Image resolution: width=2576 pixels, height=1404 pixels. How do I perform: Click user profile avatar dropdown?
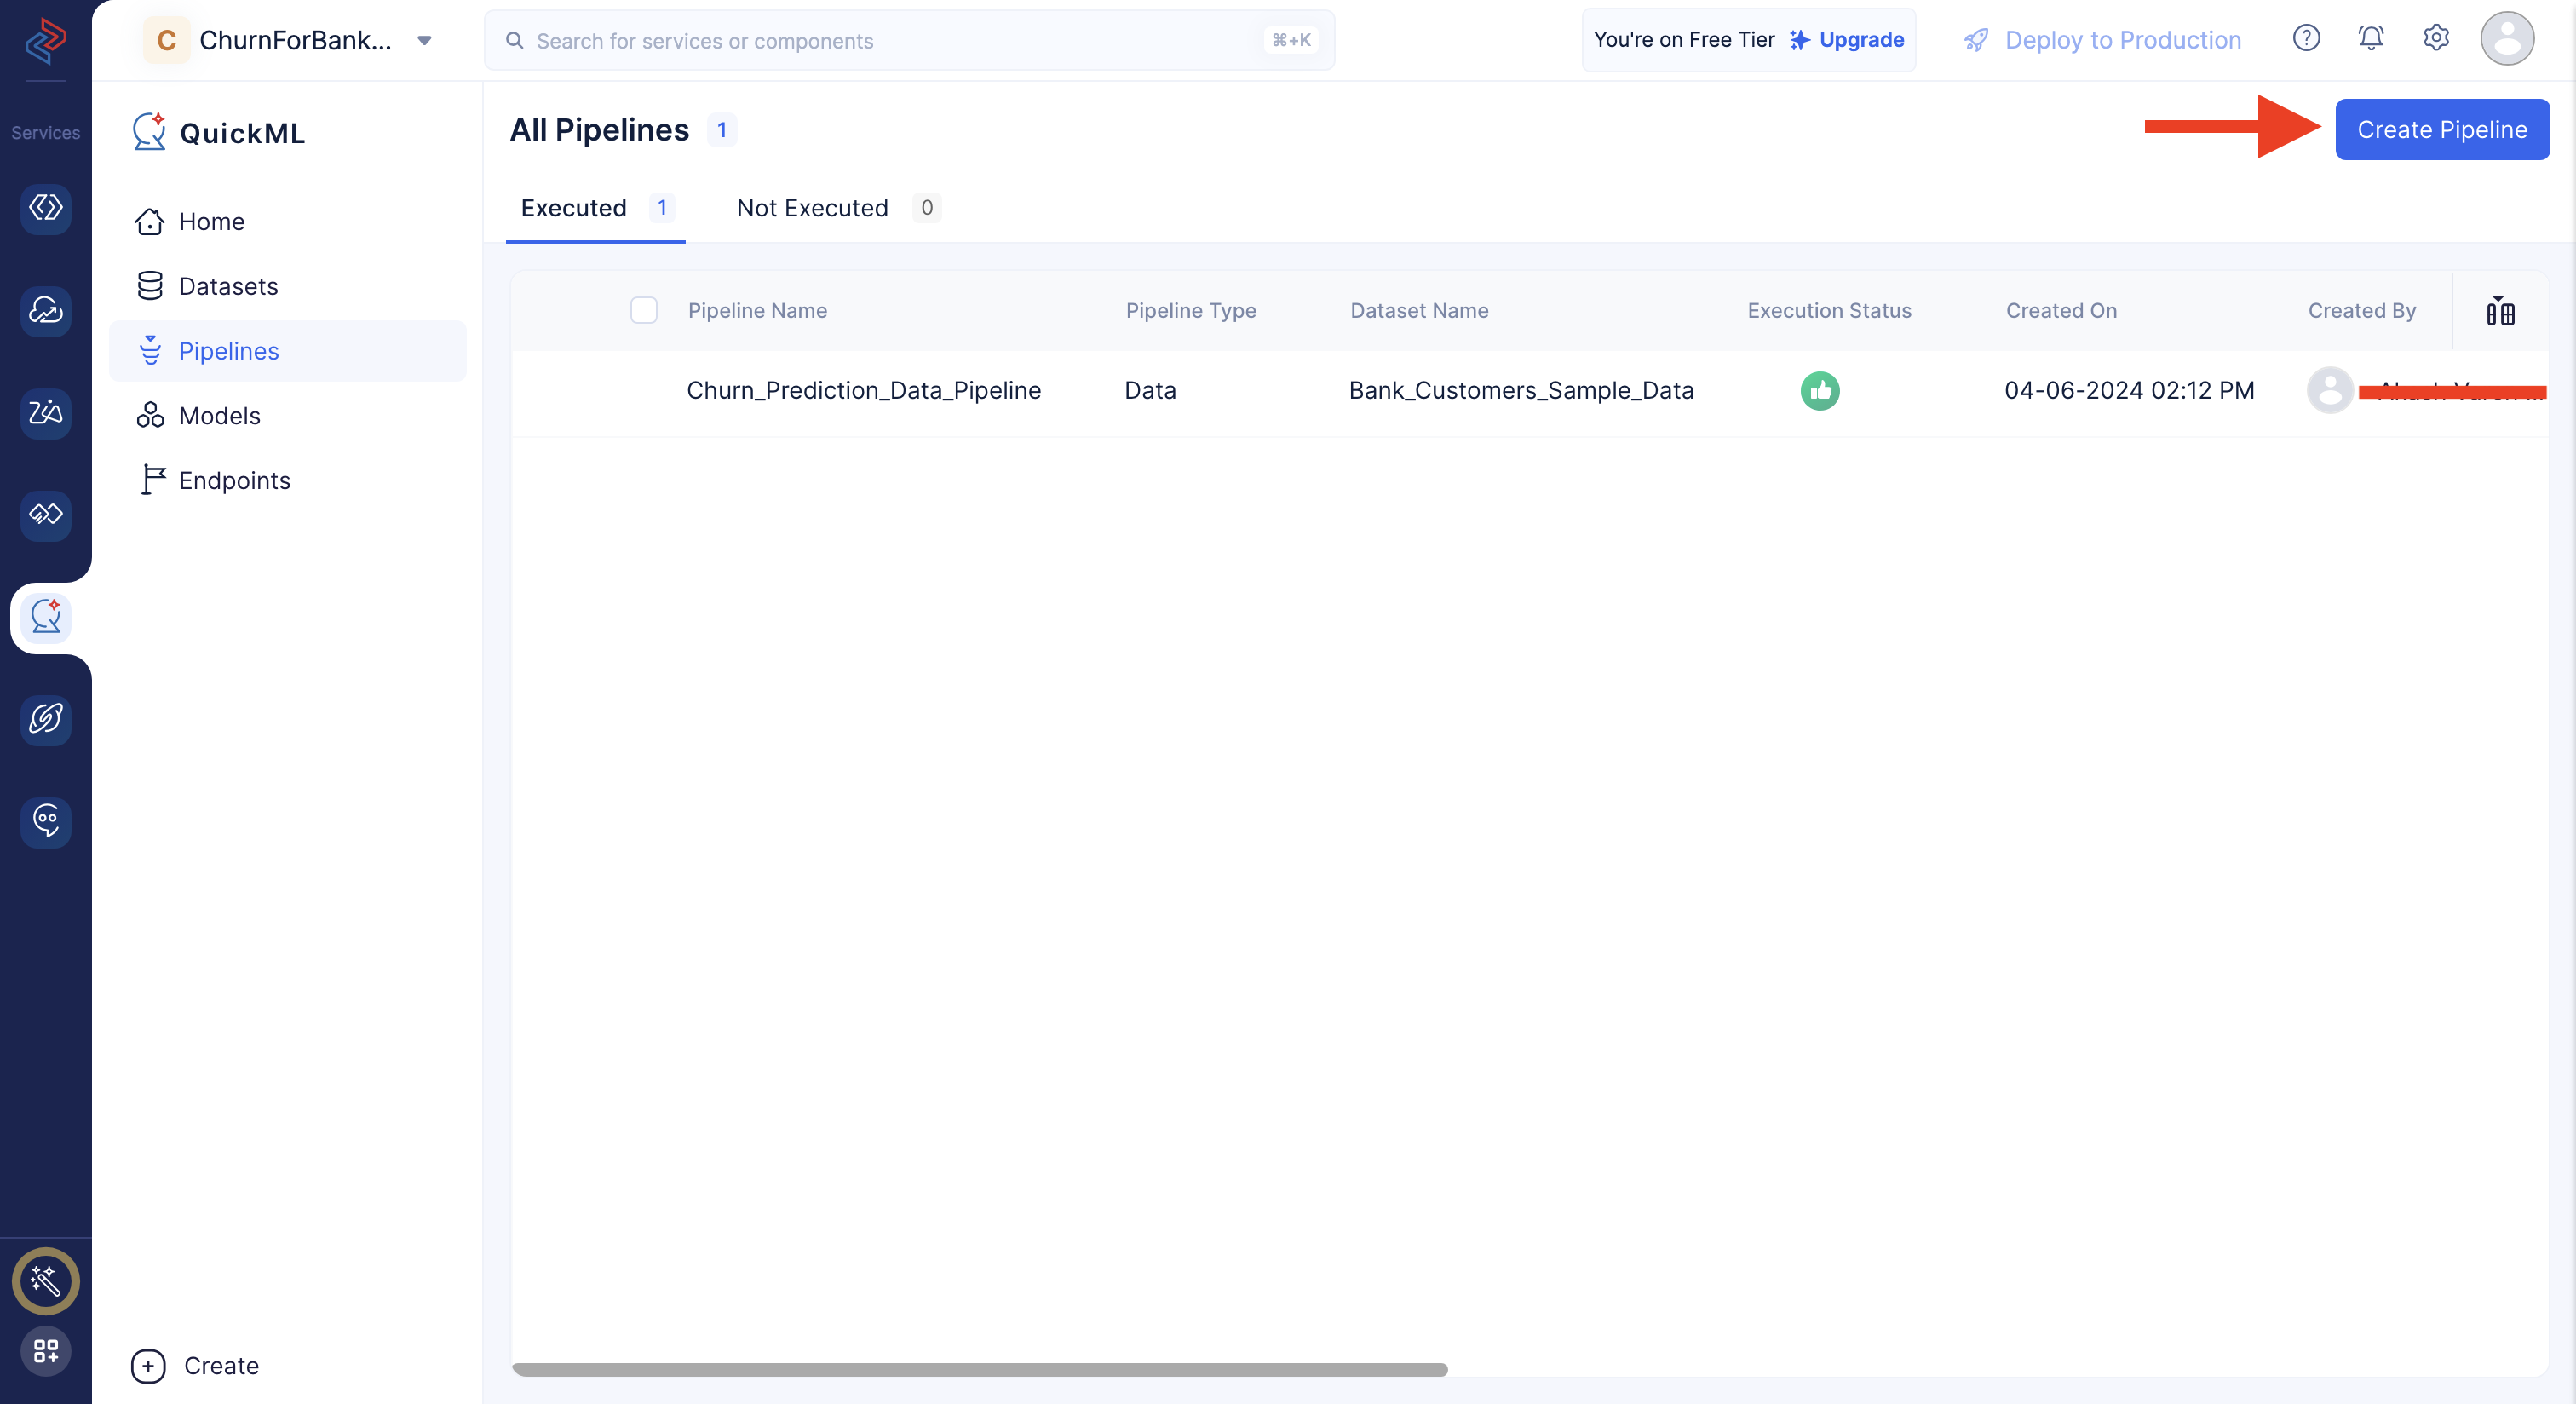click(x=2509, y=38)
